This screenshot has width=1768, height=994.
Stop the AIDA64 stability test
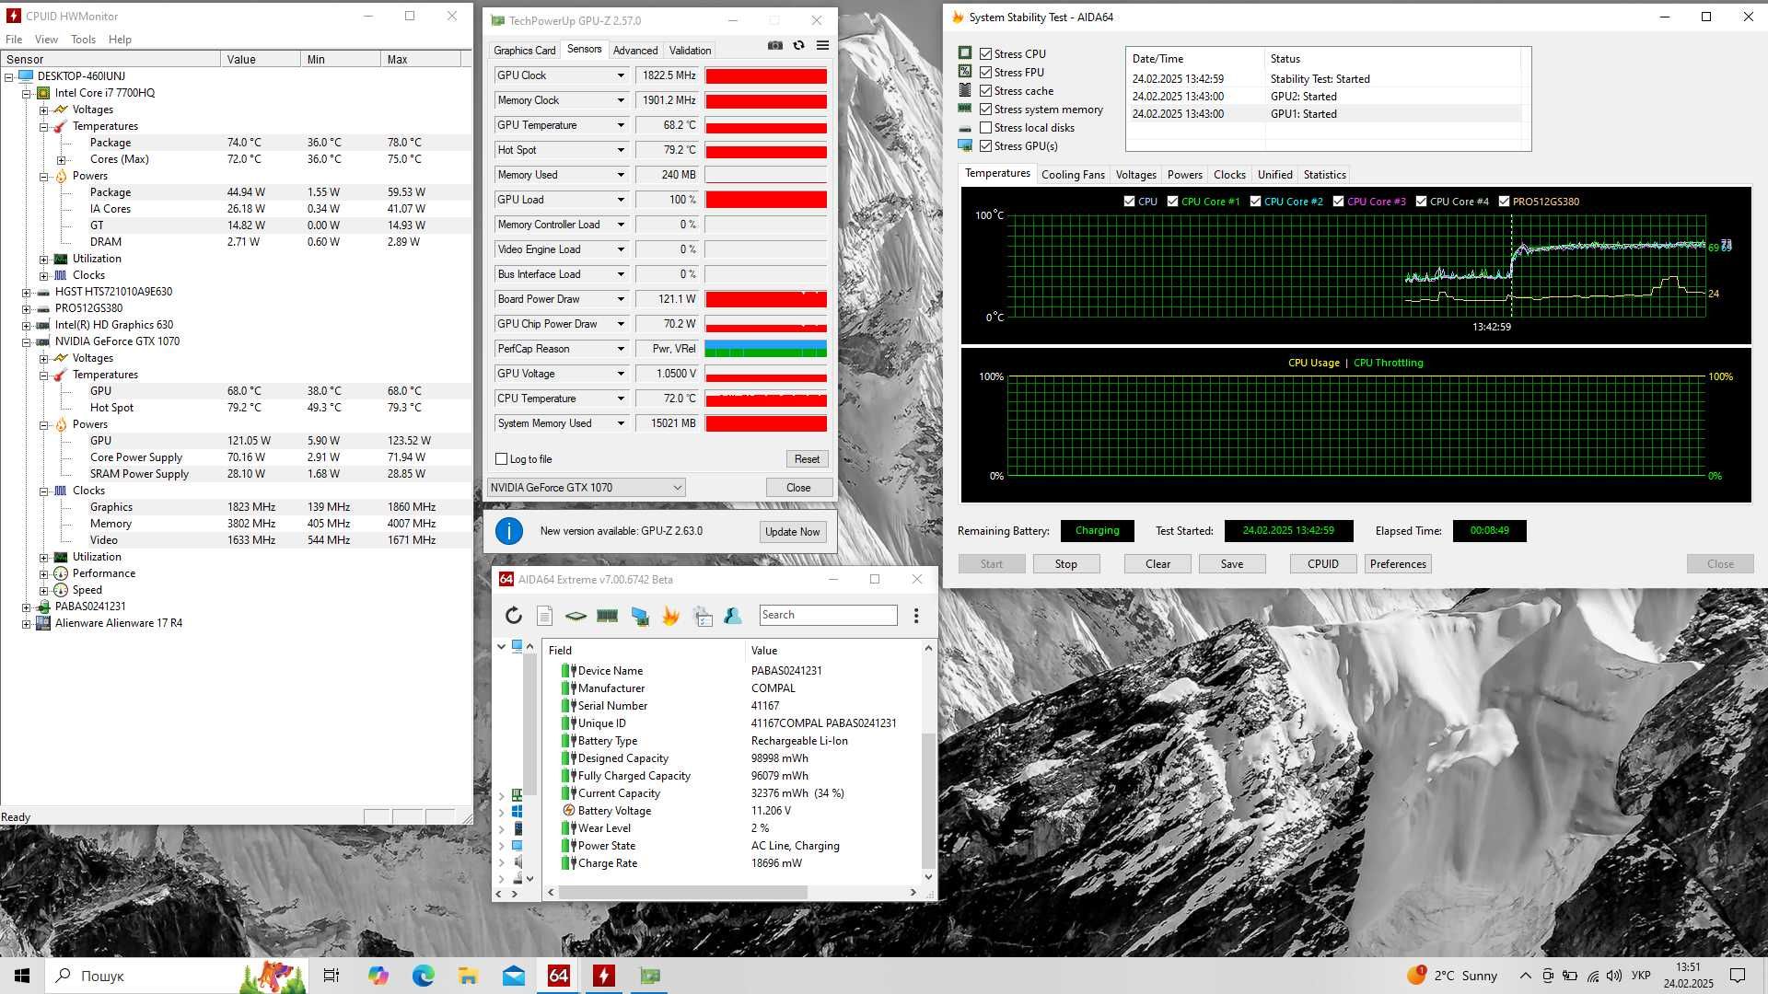1065,564
